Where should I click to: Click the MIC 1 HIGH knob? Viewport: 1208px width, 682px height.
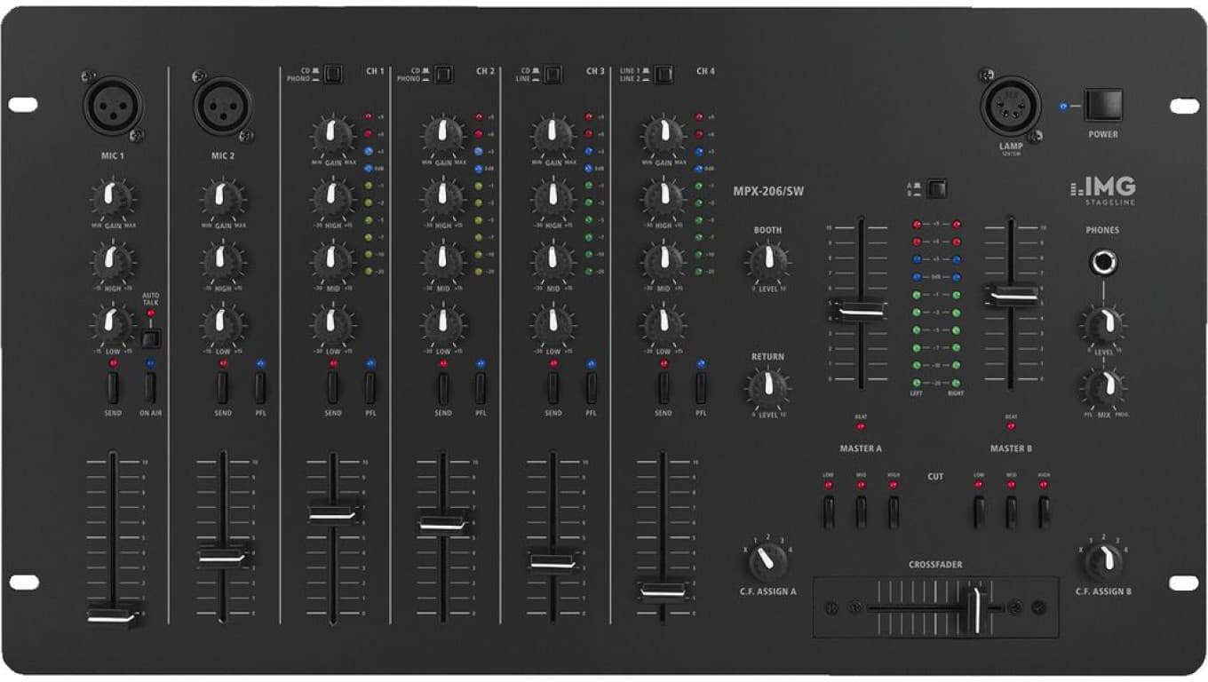click(113, 261)
